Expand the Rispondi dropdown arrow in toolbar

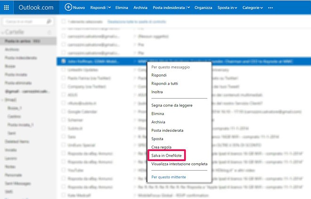pos(109,8)
